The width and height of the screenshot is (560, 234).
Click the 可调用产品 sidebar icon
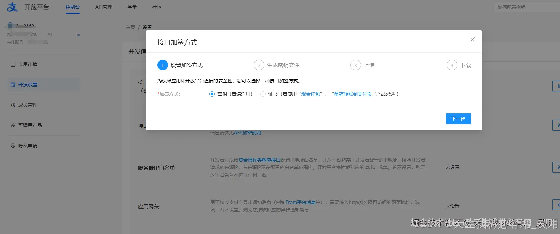coord(13,125)
